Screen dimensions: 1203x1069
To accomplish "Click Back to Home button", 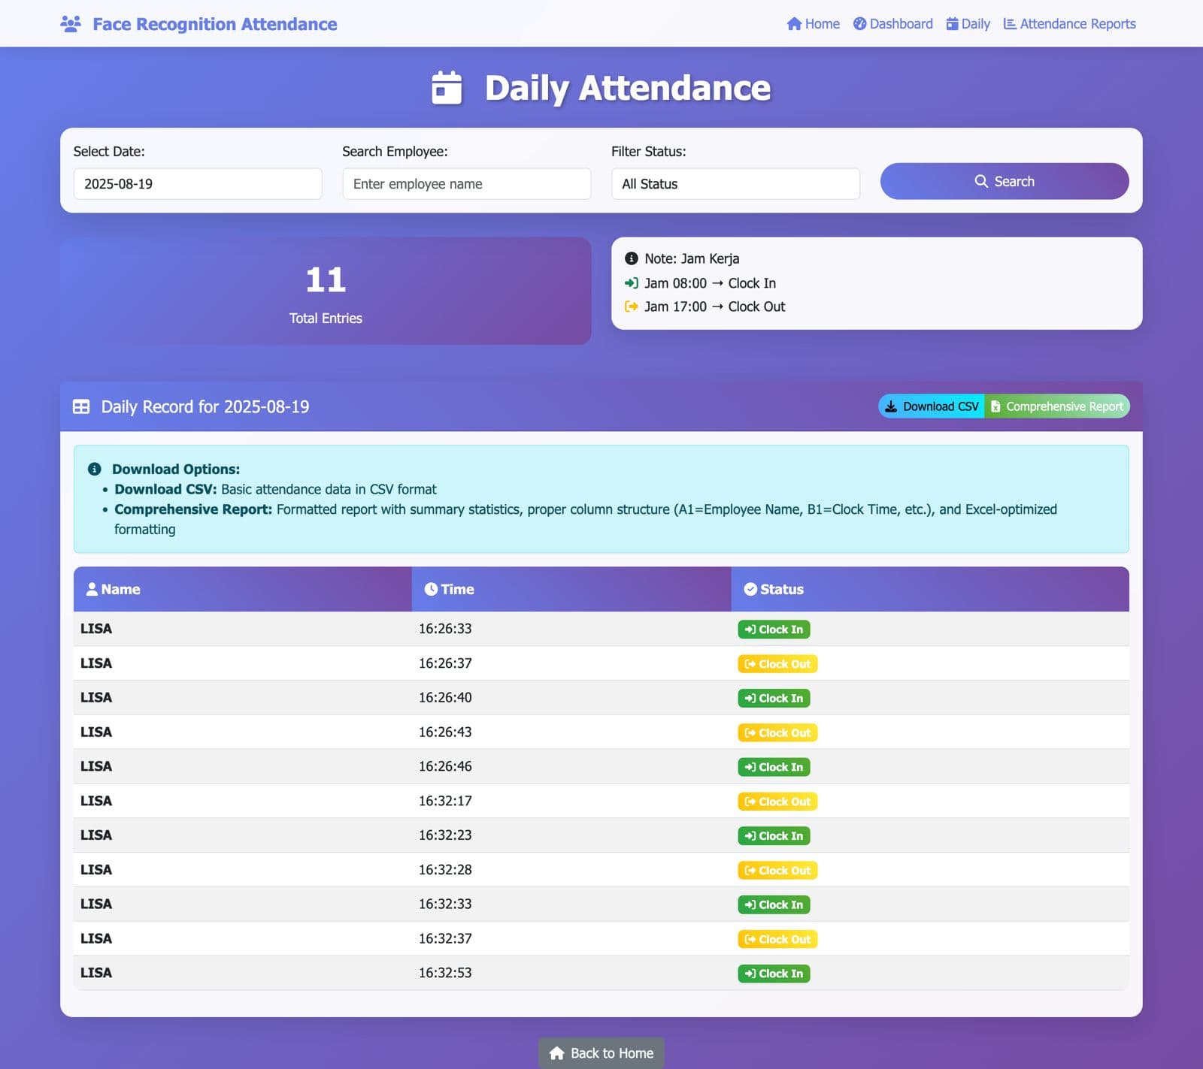I will pyautogui.click(x=601, y=1053).
